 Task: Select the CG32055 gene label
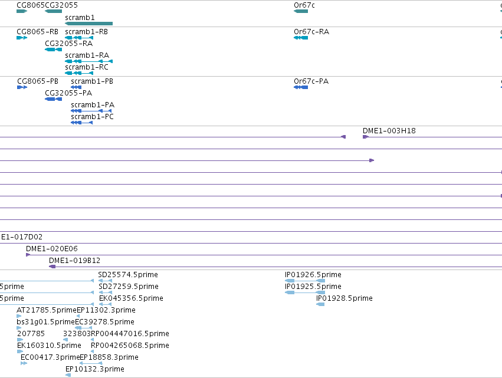pyautogui.click(x=61, y=5)
